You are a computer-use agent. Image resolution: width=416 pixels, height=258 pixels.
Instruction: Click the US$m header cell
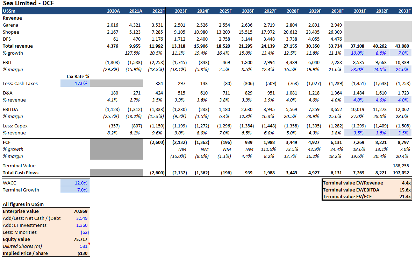(x=9, y=11)
